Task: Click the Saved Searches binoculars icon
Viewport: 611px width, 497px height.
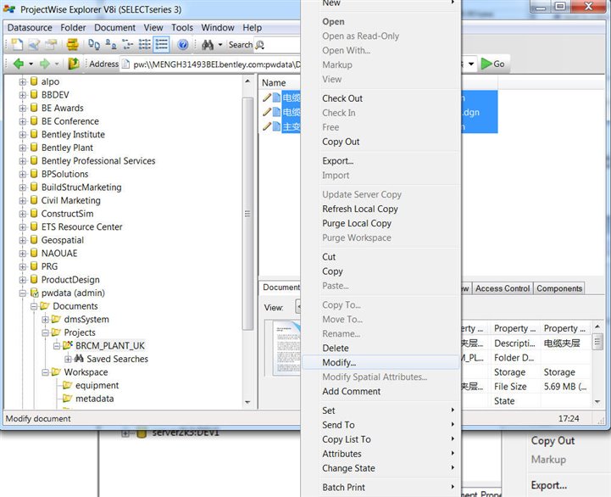Action: tap(79, 358)
